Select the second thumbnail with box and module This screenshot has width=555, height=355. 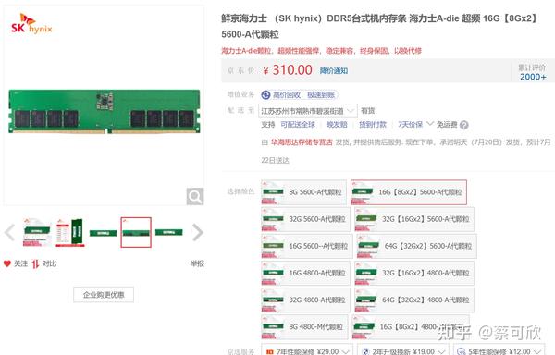coord(70,232)
